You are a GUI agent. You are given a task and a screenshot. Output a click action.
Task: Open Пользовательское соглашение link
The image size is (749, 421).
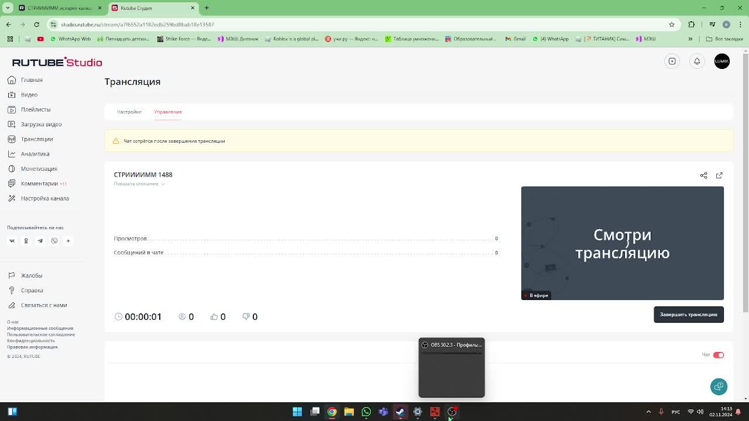click(41, 334)
